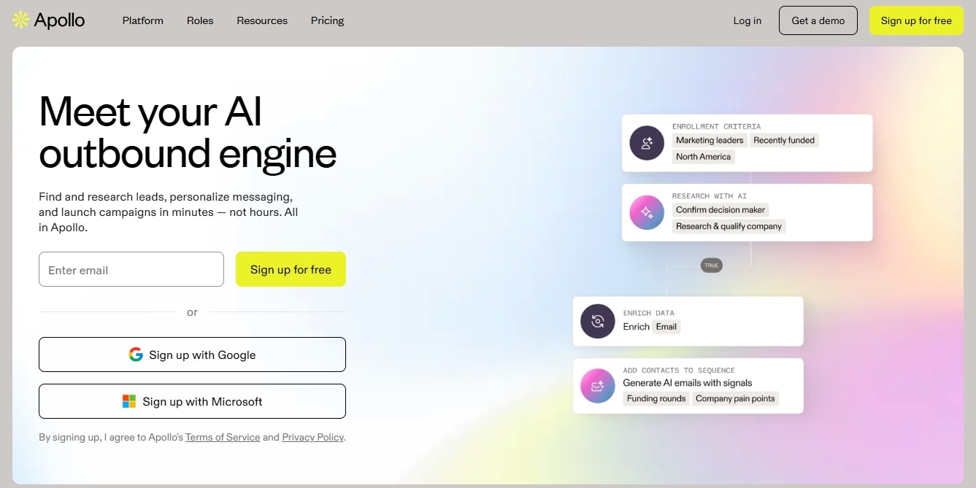This screenshot has height=488, width=976.
Task: Click the yellow Sign up for free button
Action: click(915, 20)
